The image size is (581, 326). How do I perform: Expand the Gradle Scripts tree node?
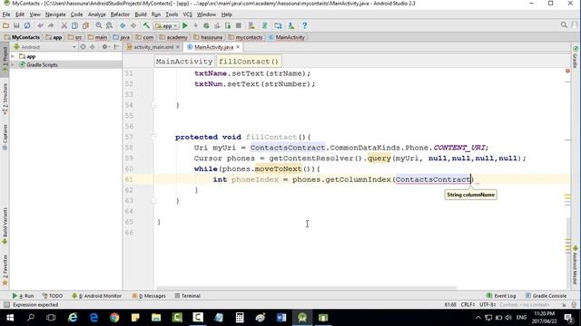[x=13, y=64]
